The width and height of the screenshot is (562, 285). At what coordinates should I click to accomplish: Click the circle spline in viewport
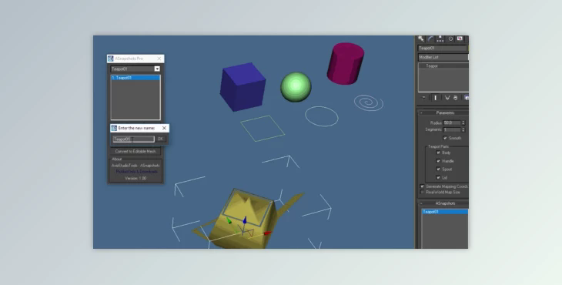pyautogui.click(x=322, y=116)
